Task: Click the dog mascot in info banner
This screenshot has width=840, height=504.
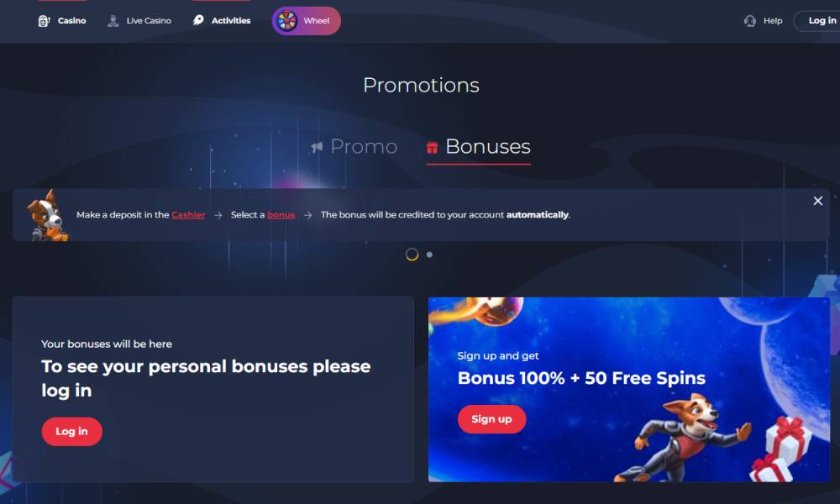Action: (47, 215)
